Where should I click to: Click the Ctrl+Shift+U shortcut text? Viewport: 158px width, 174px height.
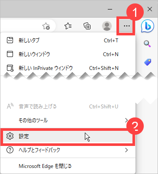[104, 107]
